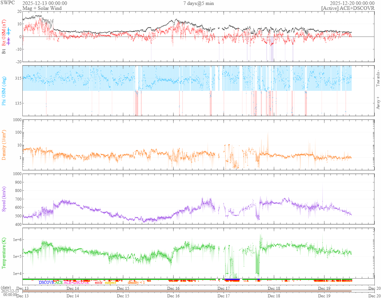Click the 1e+6 tick on Temperature axis

[17, 240]
